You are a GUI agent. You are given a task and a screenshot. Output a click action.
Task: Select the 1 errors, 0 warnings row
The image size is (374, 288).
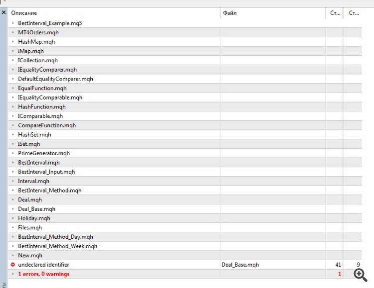[185, 274]
